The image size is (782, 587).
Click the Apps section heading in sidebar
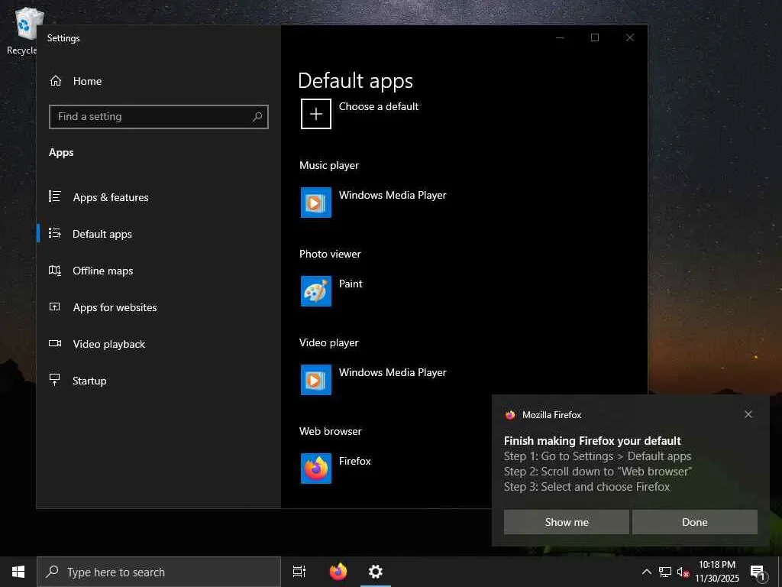tap(61, 153)
